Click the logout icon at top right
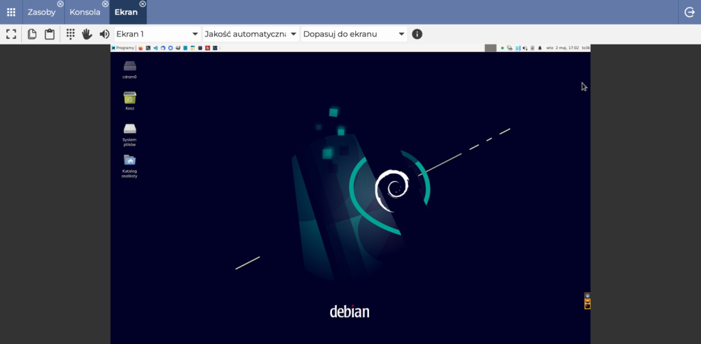The height and width of the screenshot is (344, 701). 689,12
